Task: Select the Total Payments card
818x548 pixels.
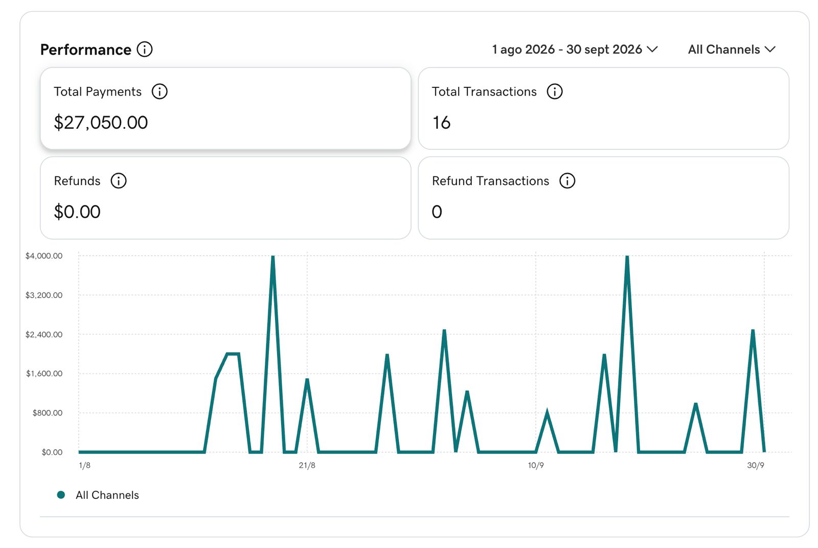Action: pyautogui.click(x=225, y=108)
